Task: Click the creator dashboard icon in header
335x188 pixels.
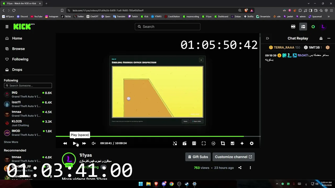Action: (x=293, y=27)
